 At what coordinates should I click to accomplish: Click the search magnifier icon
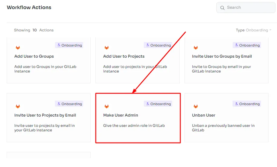point(222,8)
